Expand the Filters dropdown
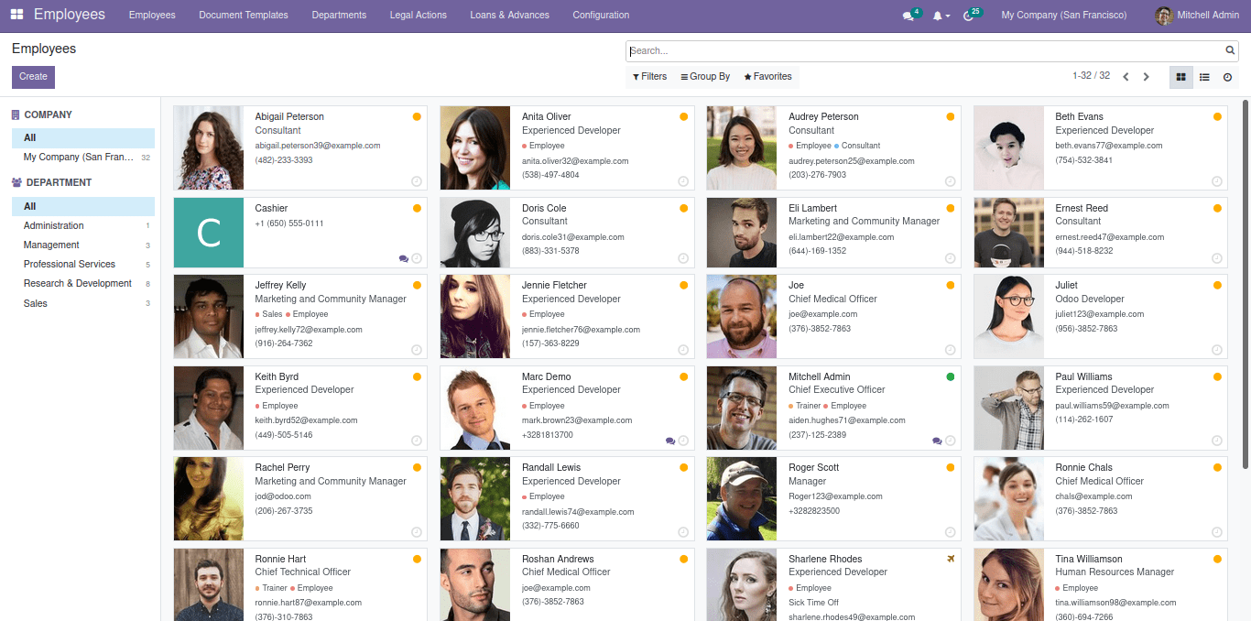Screen dimensions: 1251x621 (x=650, y=77)
